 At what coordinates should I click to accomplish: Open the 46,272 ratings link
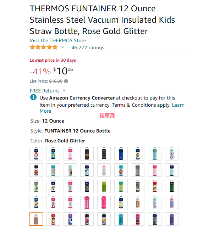click(88, 47)
